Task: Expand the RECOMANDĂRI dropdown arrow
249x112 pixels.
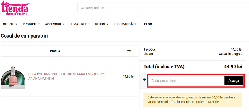Action: pyautogui.click(x=138, y=24)
